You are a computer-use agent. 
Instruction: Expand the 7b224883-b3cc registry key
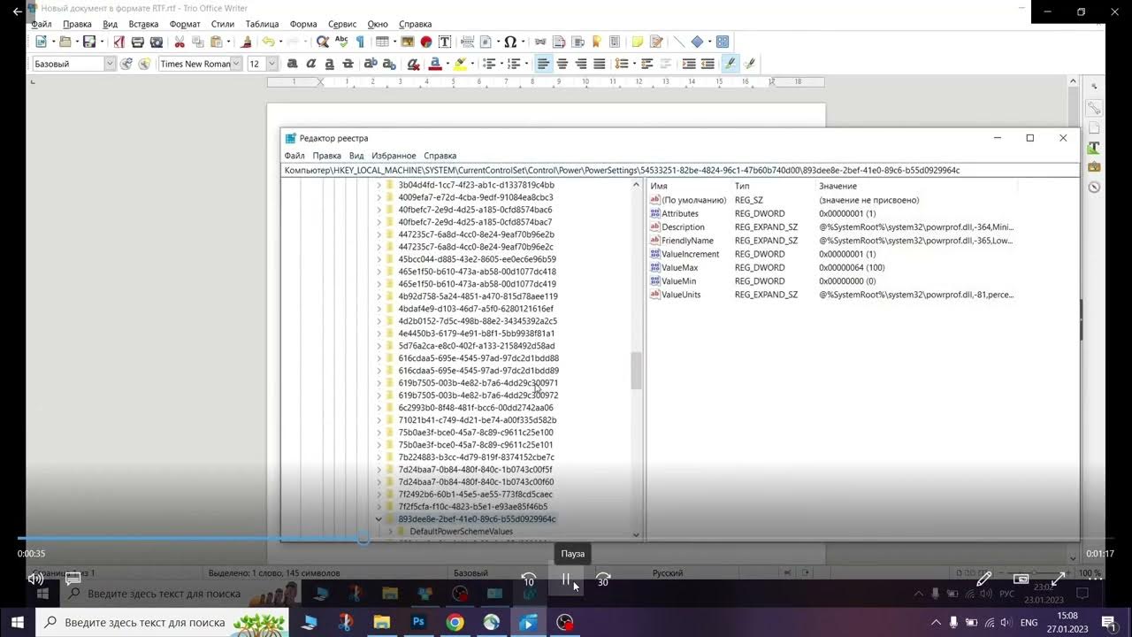[379, 457]
